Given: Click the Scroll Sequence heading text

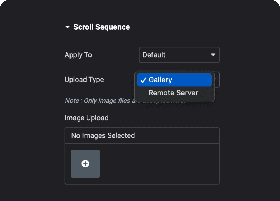Looking at the screenshot, I should 101,27.
